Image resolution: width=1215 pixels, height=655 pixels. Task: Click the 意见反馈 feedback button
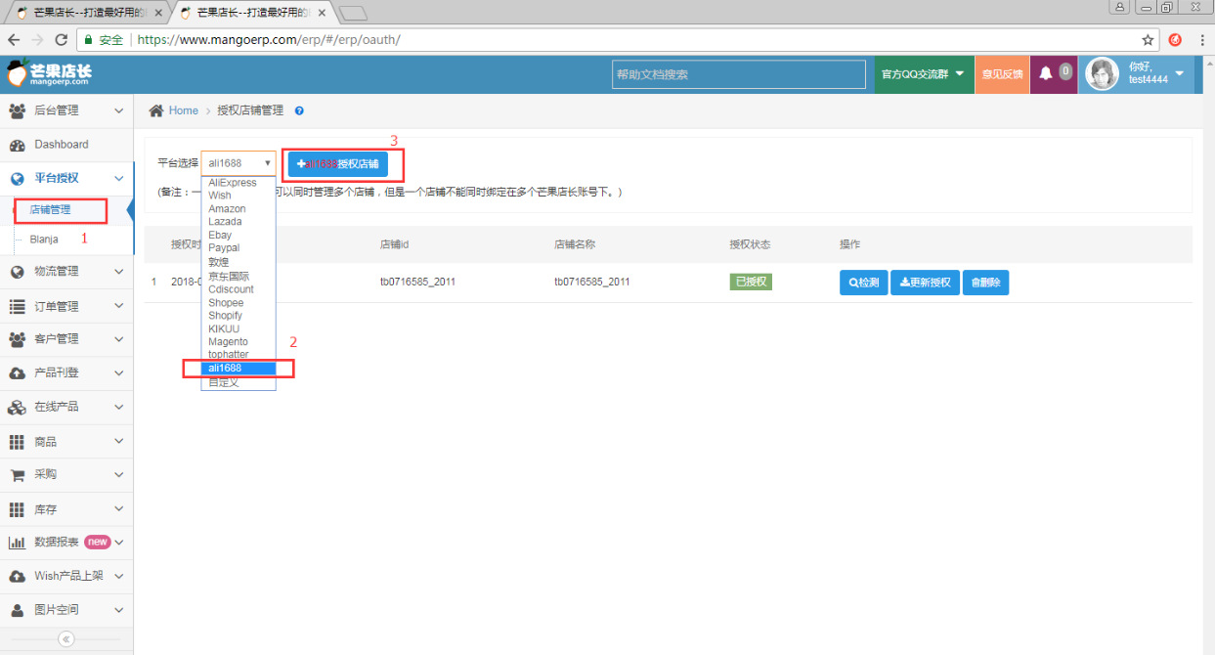(x=1002, y=74)
